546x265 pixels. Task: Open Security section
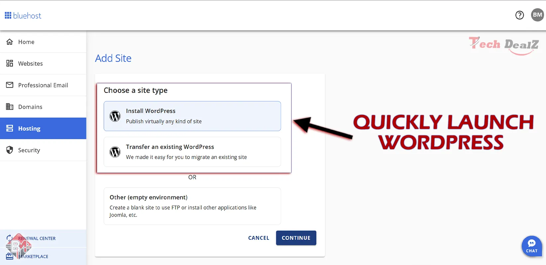(x=43, y=150)
